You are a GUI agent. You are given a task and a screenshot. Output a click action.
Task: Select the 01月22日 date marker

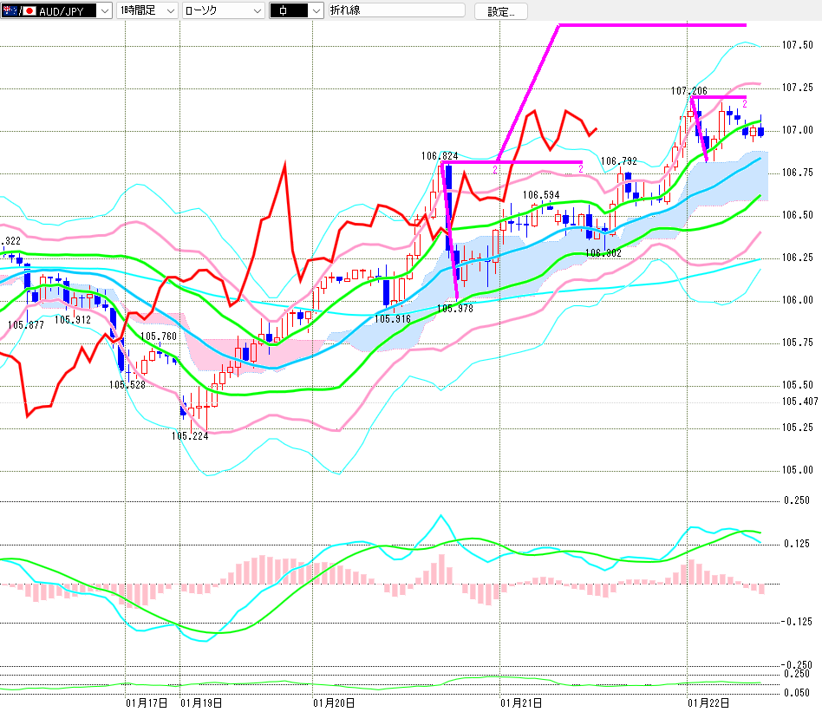point(708,702)
